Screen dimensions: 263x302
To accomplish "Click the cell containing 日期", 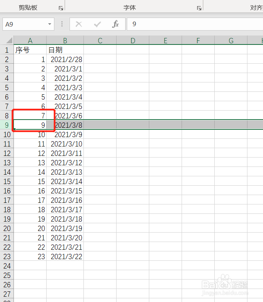I will pyautogui.click(x=65, y=50).
